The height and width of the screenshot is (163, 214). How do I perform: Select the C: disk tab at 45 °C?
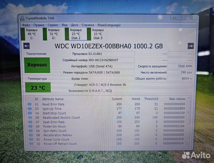[x=32, y=34]
